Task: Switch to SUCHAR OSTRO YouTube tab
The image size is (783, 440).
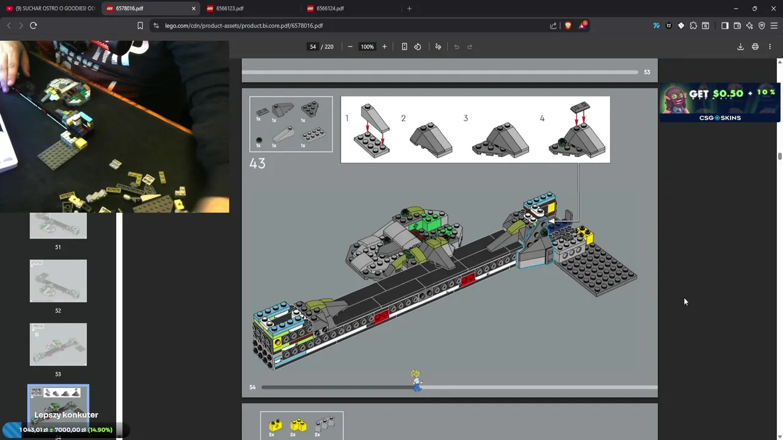Action: (50, 9)
